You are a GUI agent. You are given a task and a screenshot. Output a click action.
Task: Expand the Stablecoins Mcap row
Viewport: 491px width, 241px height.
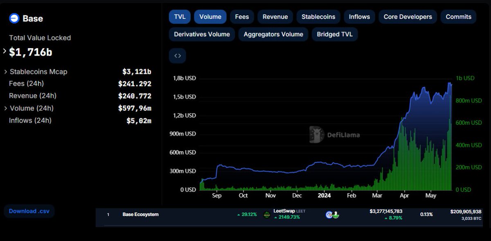point(6,71)
